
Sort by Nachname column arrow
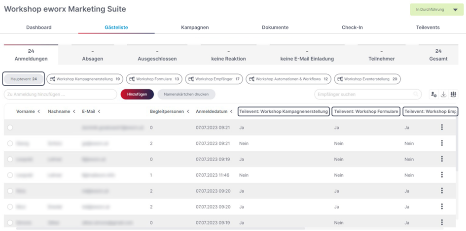pos(74,112)
